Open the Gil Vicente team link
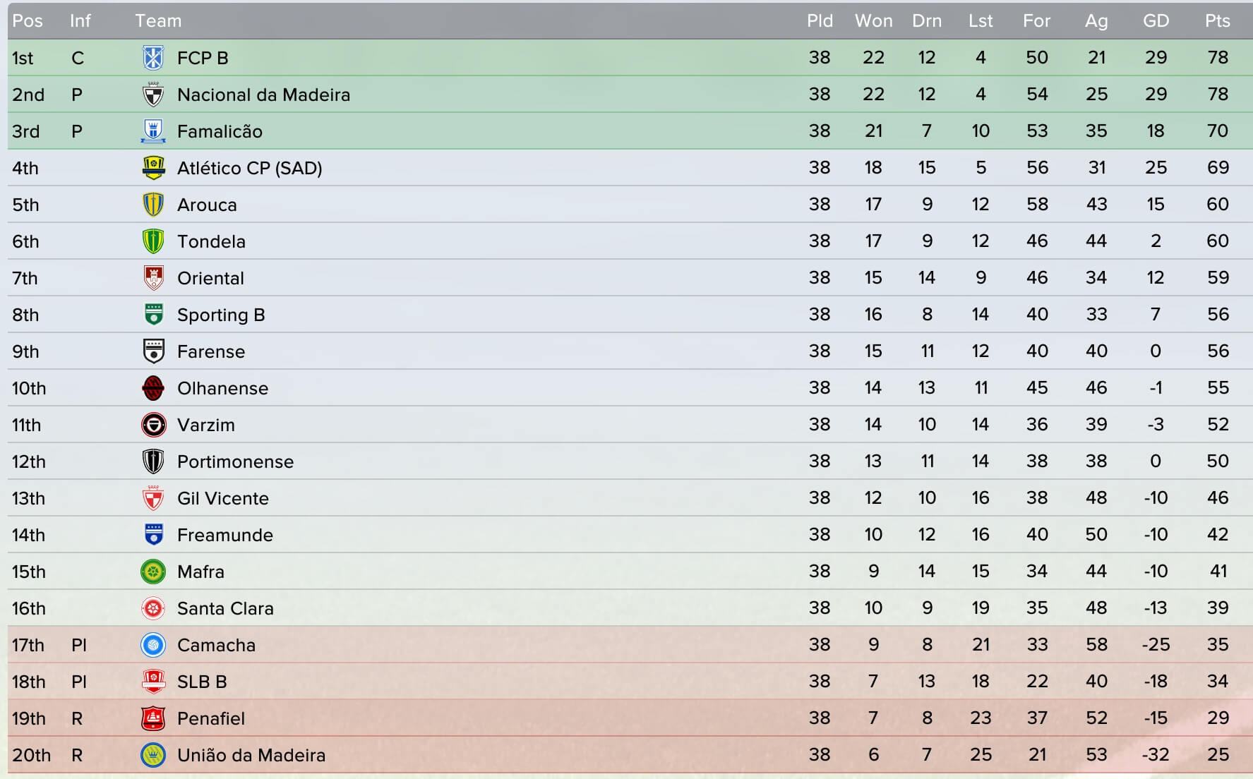The width and height of the screenshot is (1253, 779). click(x=223, y=498)
